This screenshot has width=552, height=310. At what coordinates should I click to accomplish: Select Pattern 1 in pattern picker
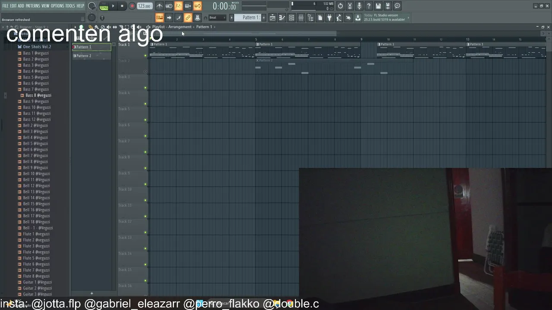[x=91, y=47]
